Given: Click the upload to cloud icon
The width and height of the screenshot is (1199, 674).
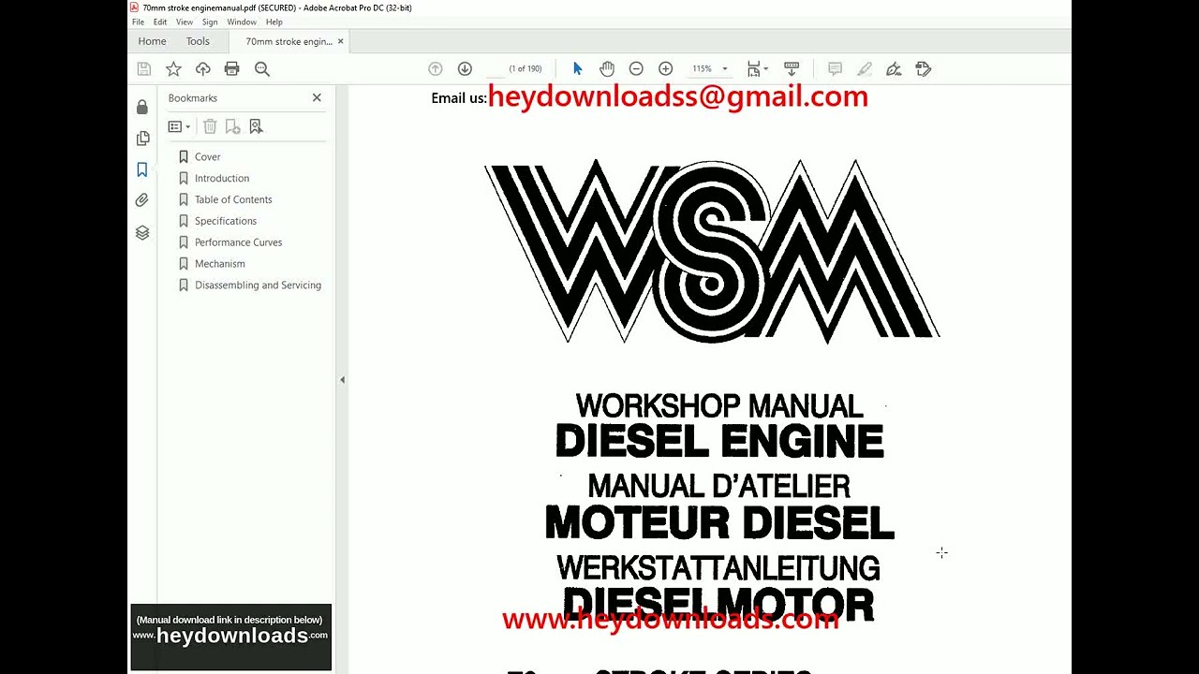Looking at the screenshot, I should (202, 68).
